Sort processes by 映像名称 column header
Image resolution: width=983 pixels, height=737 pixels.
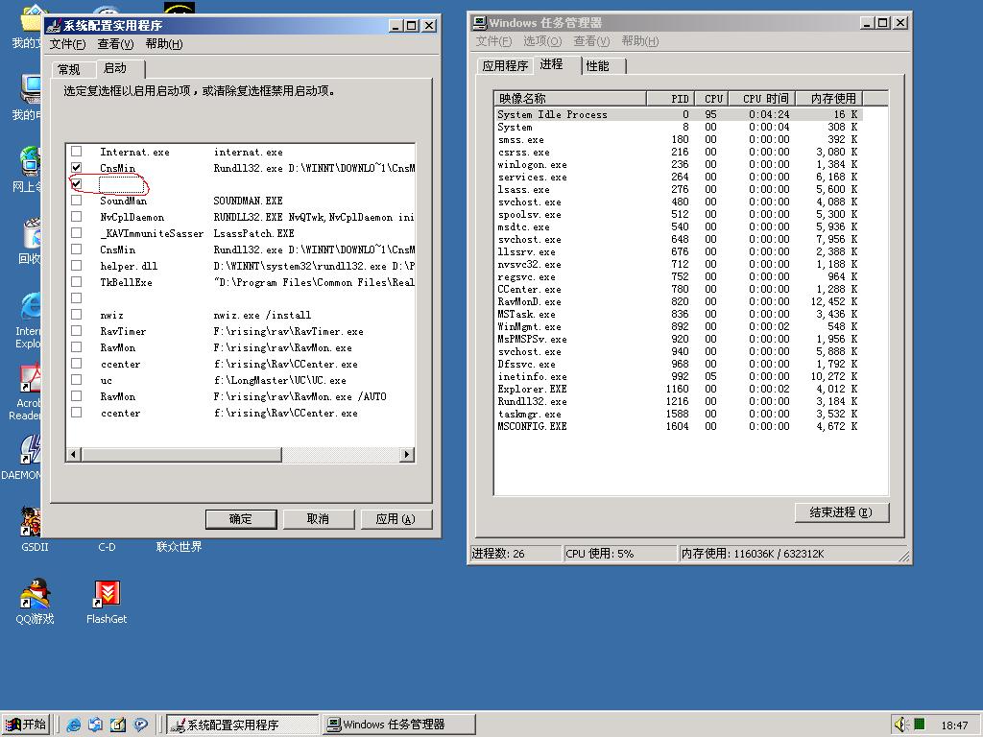coord(570,99)
